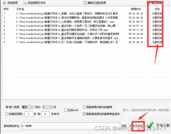Image resolution: width=171 pixels, height=134 pixels.
Task: Click duration cell 00:03:57.10
Action: pos(136,26)
